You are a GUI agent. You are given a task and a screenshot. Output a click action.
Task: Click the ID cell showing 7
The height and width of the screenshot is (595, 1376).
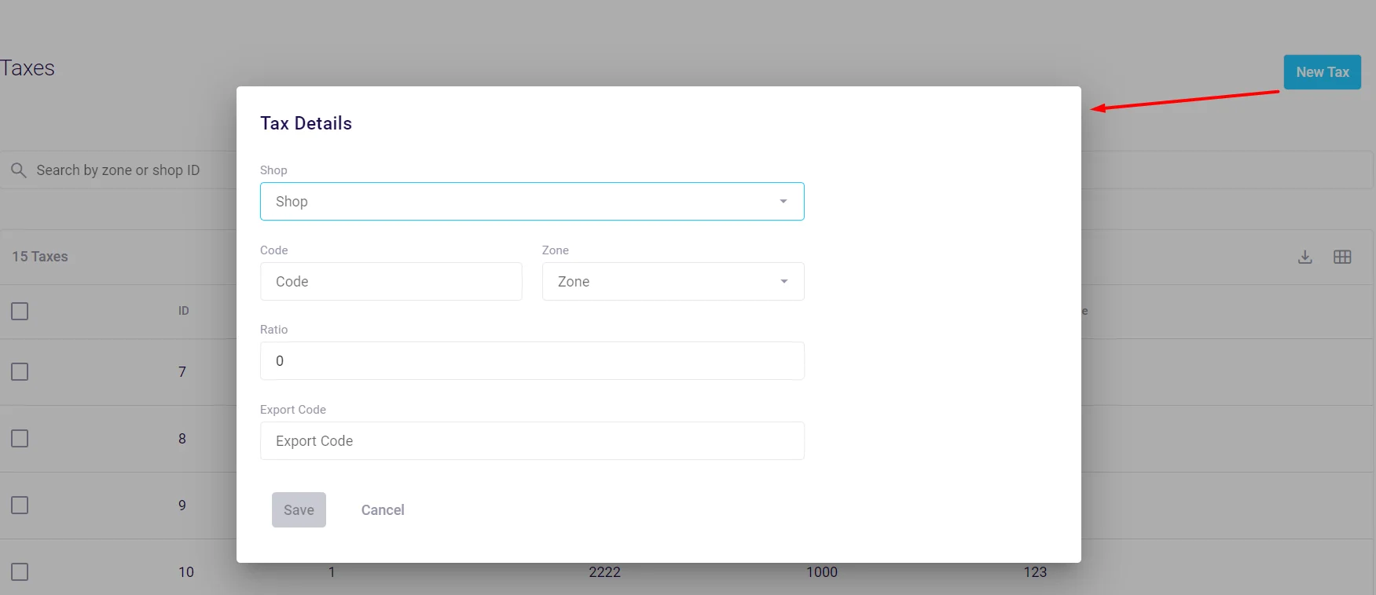(x=182, y=372)
